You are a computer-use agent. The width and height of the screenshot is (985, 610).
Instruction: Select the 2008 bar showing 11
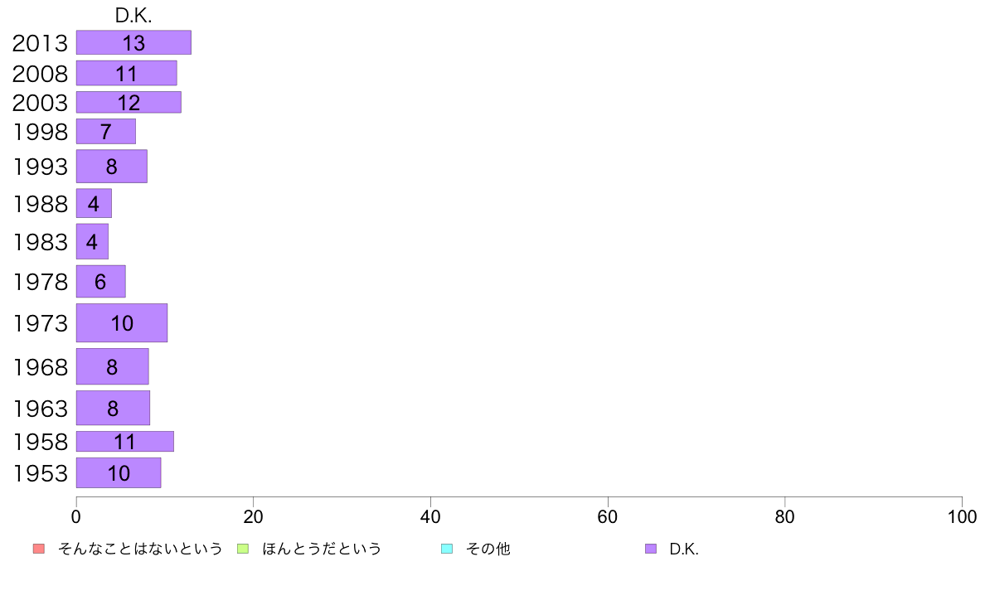point(127,73)
